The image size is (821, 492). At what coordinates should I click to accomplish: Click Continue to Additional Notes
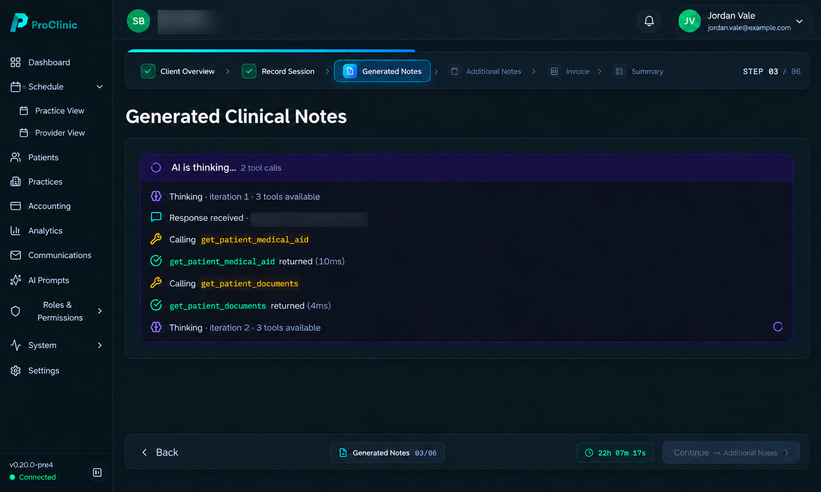pos(731,452)
